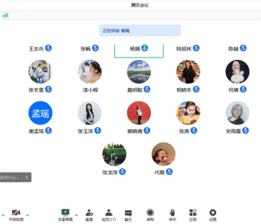This screenshot has width=261, height=224.
Task: Open the 邀请 invite panel
Action: click(89, 213)
